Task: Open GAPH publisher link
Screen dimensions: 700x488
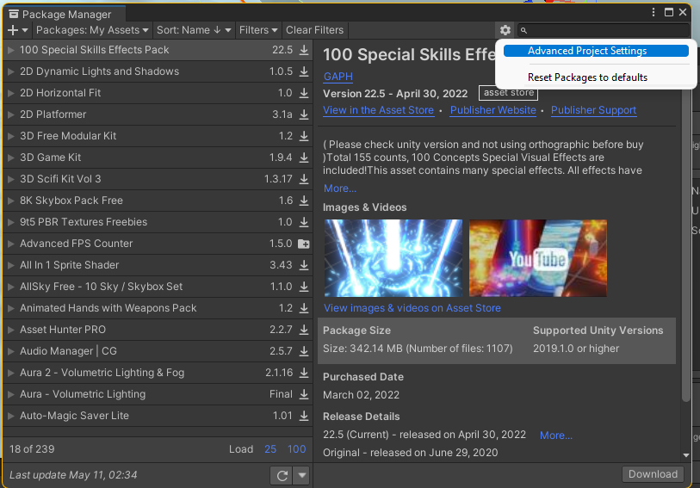Action: 338,77
